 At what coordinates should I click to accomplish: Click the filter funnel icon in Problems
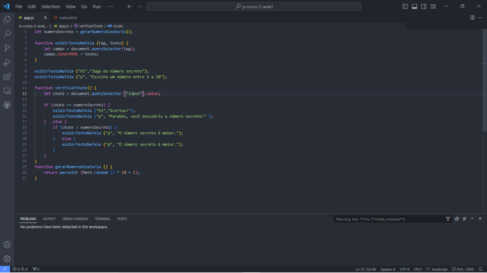(x=448, y=219)
